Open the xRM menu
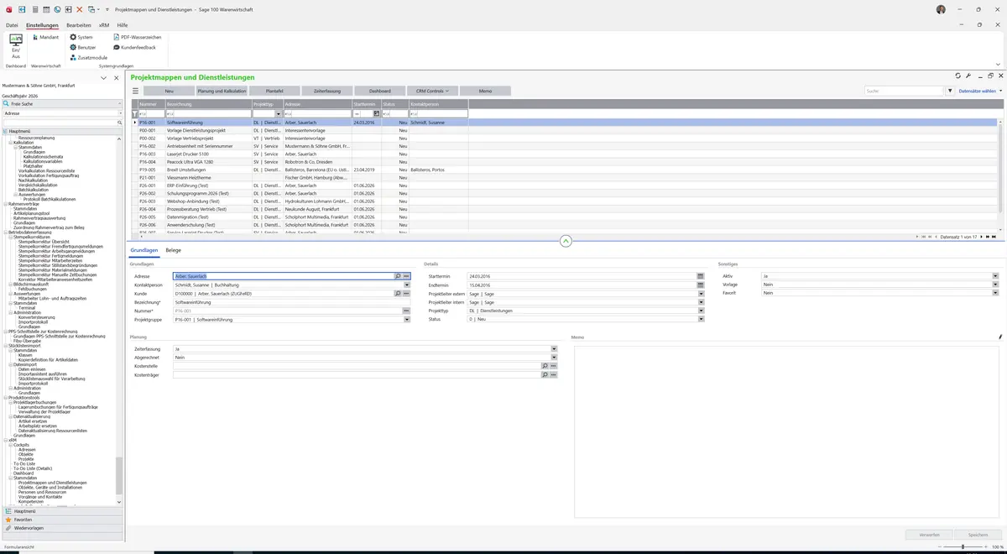The width and height of the screenshot is (1007, 554). tap(104, 25)
